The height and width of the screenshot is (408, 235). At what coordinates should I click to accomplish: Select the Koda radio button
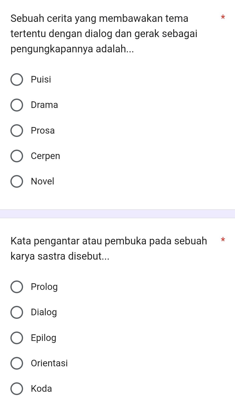point(17,388)
